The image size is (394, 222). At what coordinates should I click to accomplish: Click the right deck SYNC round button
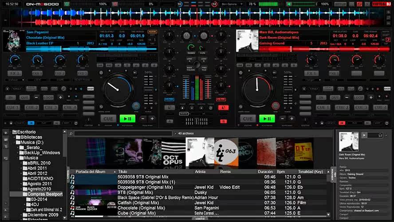coord(276,106)
